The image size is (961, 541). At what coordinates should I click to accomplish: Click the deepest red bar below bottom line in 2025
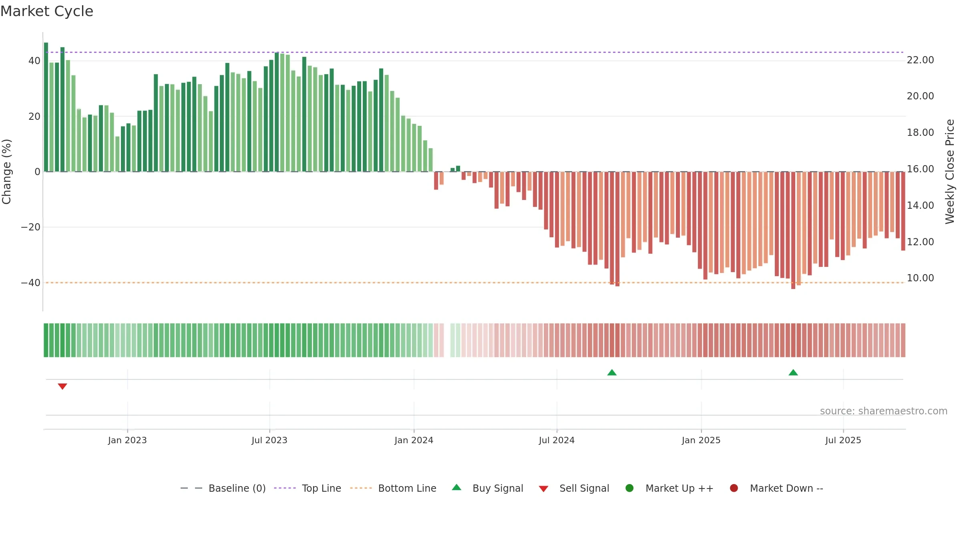tap(793, 230)
